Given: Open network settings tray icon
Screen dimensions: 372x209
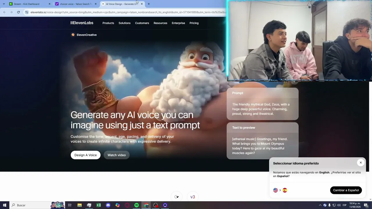Looking at the screenshot, I should [334, 205].
